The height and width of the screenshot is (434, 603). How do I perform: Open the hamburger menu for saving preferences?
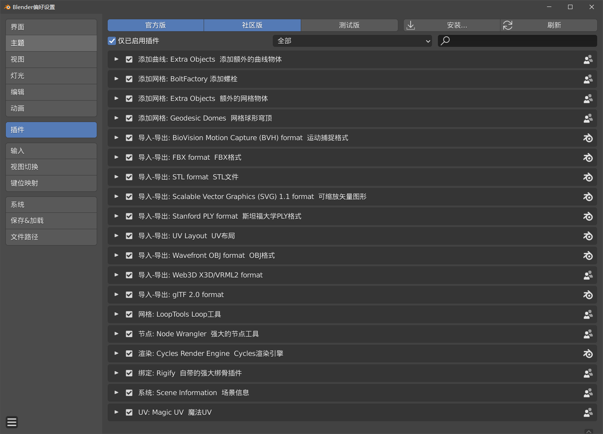pyautogui.click(x=12, y=422)
